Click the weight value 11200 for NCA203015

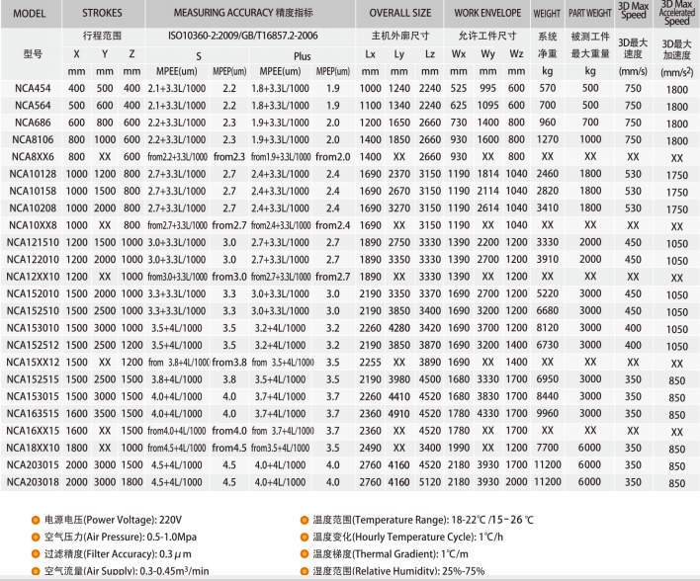click(548, 464)
